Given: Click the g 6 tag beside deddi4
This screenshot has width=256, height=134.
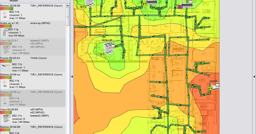Looking at the screenshot, I should 210,88.
